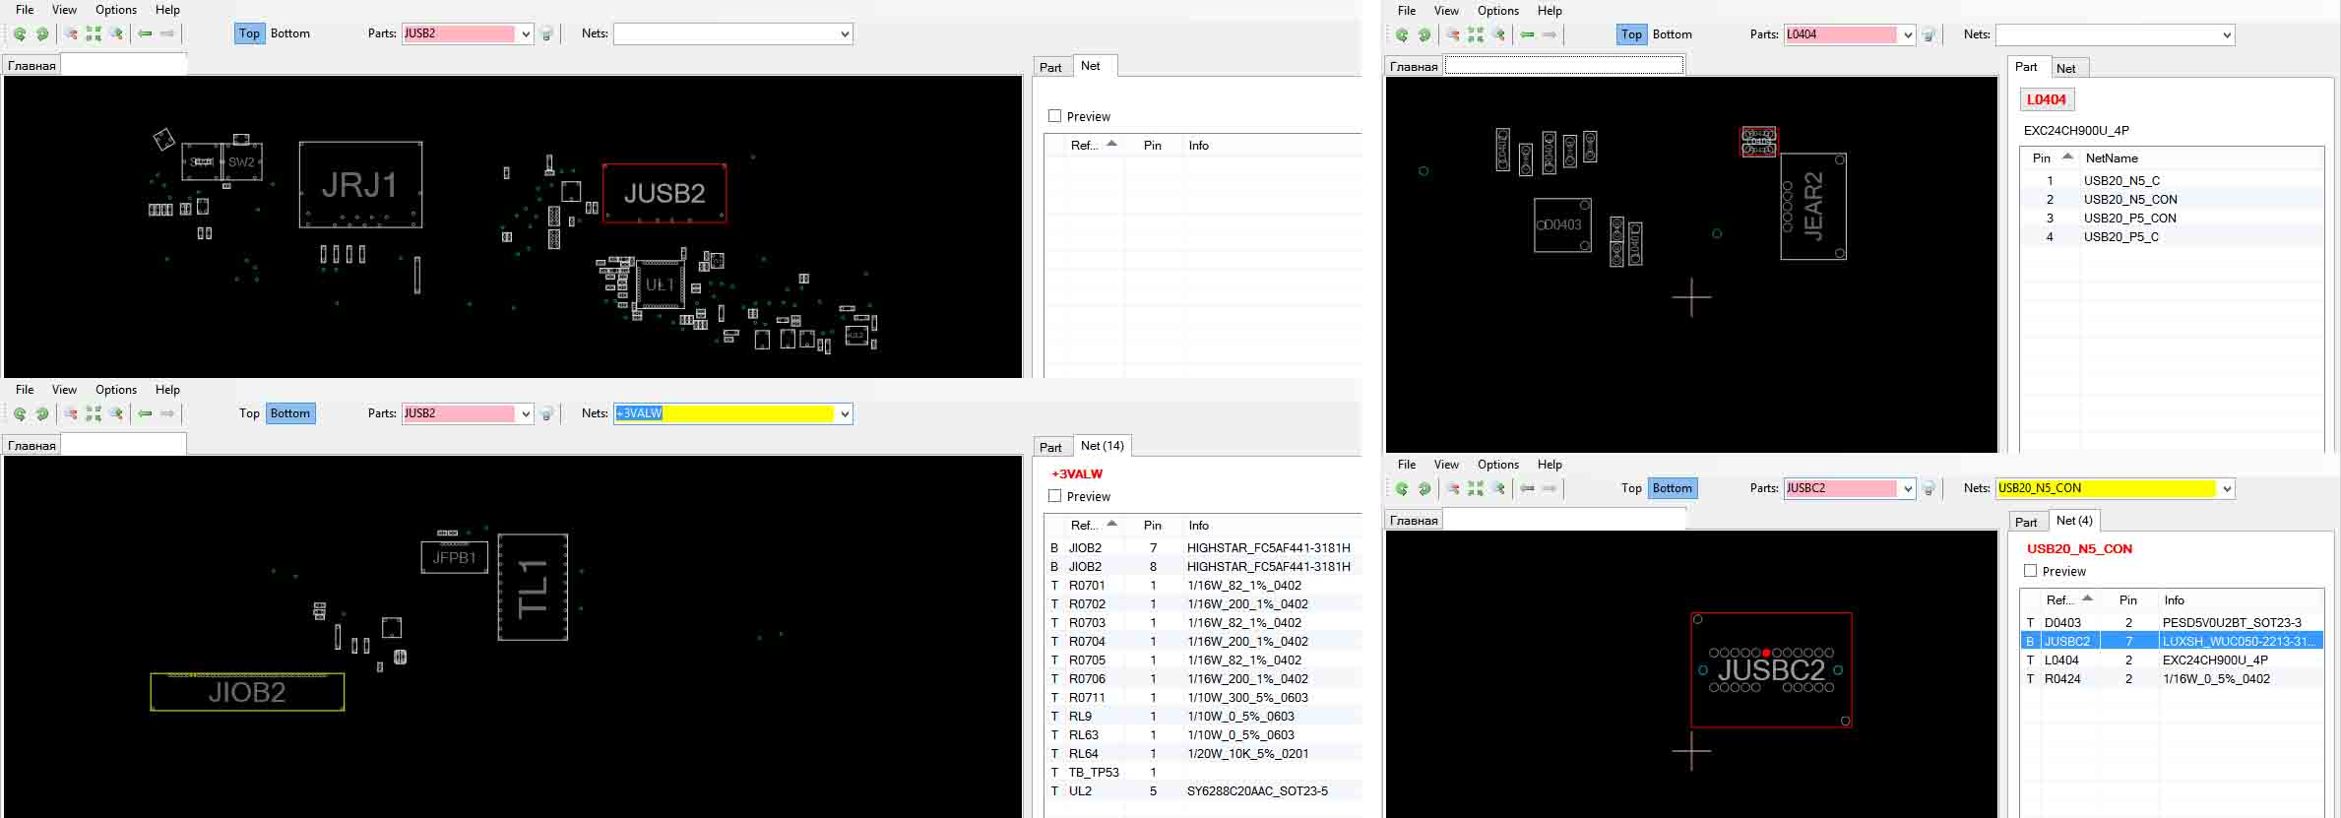This screenshot has width=2341, height=818.
Task: Open the Nets dropdown showing USB20_N5_CON
Action: [2227, 488]
